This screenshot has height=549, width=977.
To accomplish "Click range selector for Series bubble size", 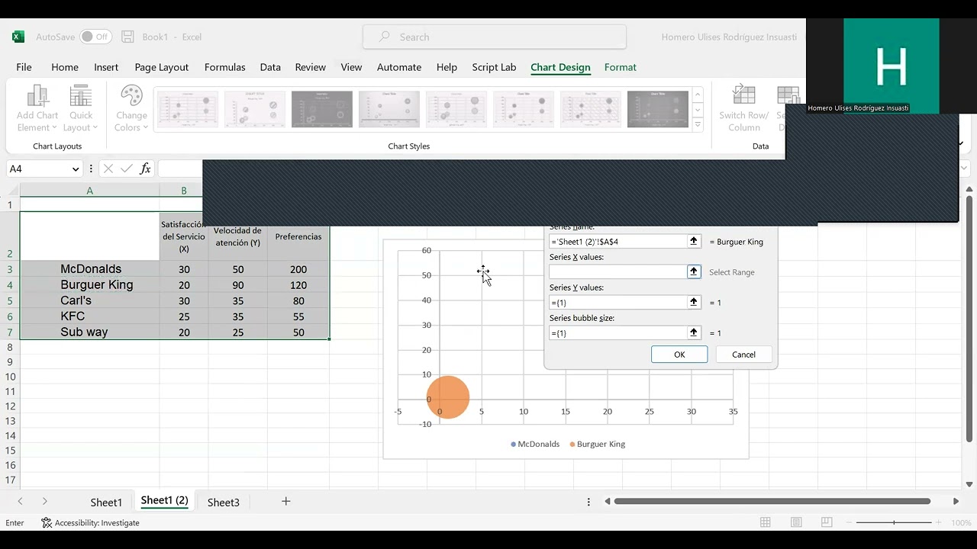I will pyautogui.click(x=694, y=332).
